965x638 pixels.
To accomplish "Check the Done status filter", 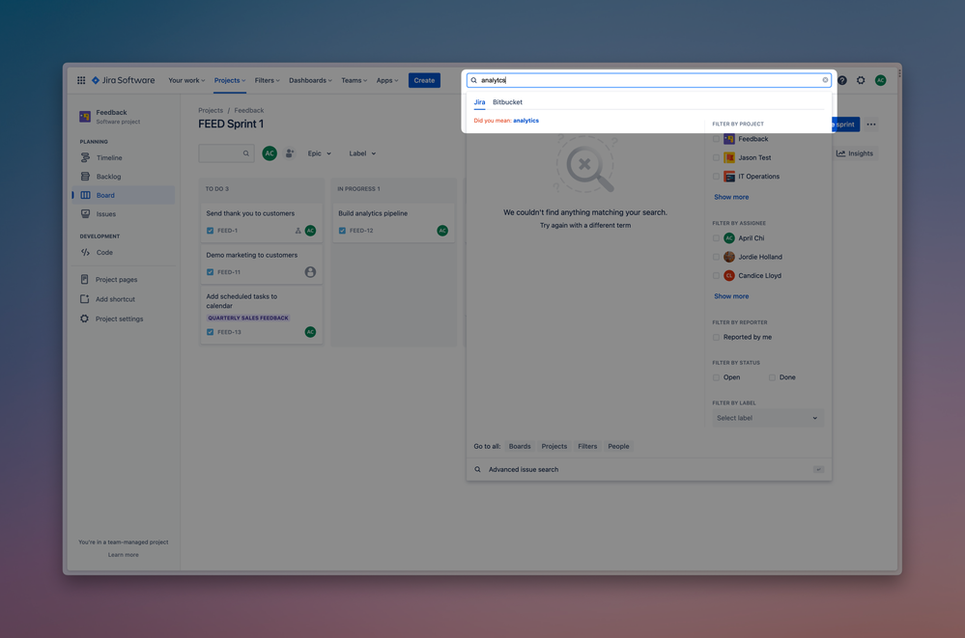I will click(x=772, y=377).
